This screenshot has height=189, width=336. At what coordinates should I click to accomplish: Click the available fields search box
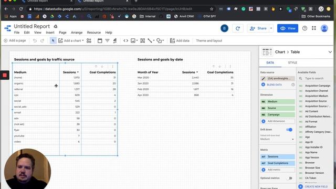pos(315,78)
